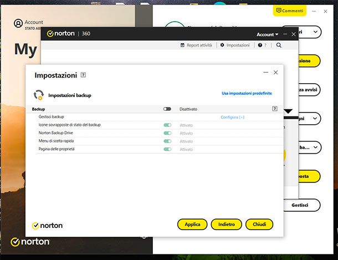
Task: Click the help icon in Backup row
Action: pyautogui.click(x=275, y=109)
